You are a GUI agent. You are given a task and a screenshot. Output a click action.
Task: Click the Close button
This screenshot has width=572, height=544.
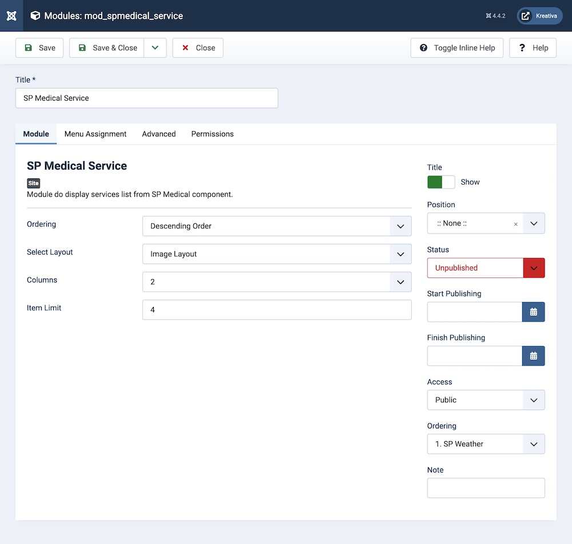[198, 48]
